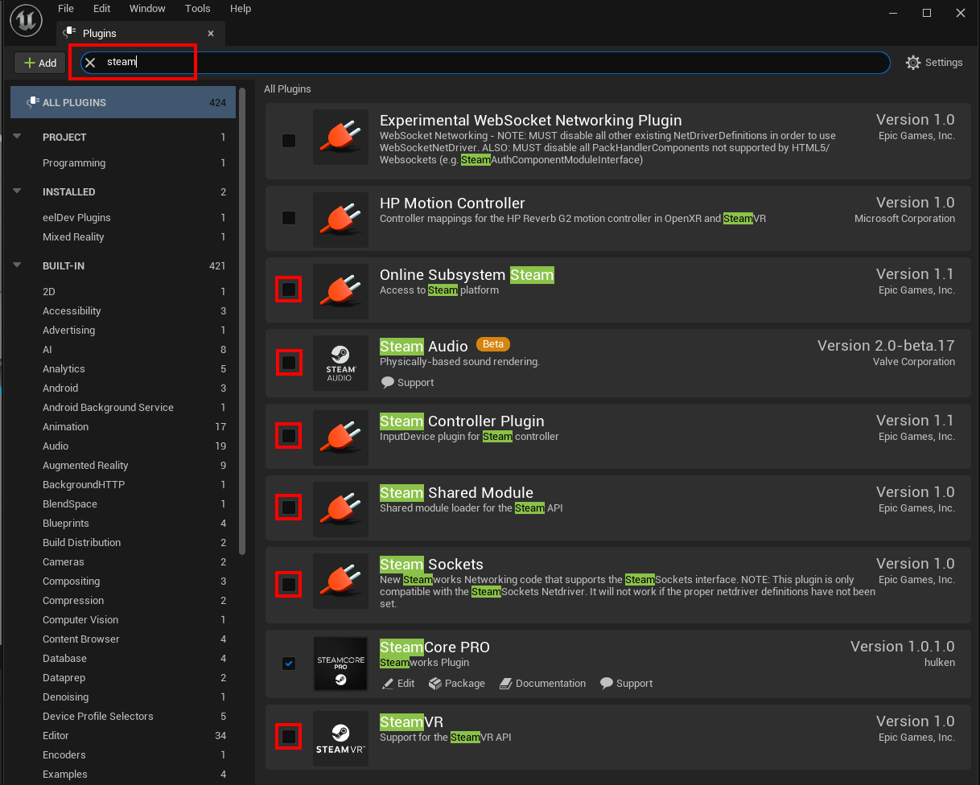The width and height of the screenshot is (980, 785).
Task: Collapse the INSTALLED category arrow
Action: [18, 191]
